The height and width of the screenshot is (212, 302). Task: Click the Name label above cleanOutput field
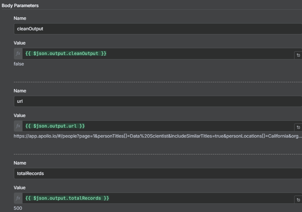point(20,18)
